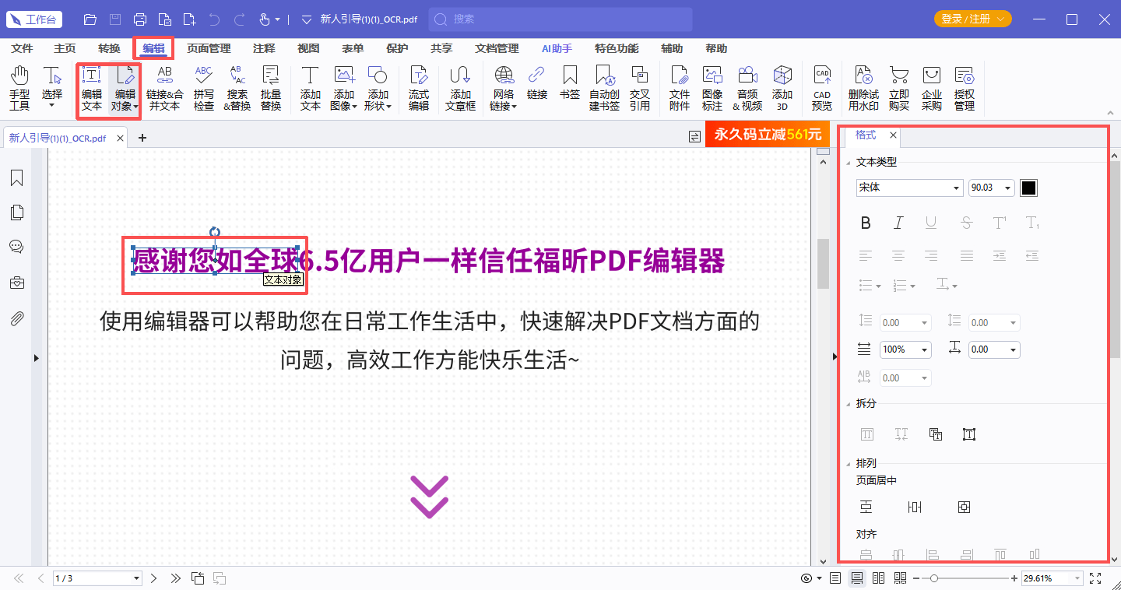Remove trial watermark (删除试用水印)
1121x590 pixels.
coord(863,87)
